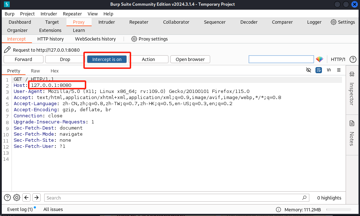Click the comment input field

(x=281, y=59)
